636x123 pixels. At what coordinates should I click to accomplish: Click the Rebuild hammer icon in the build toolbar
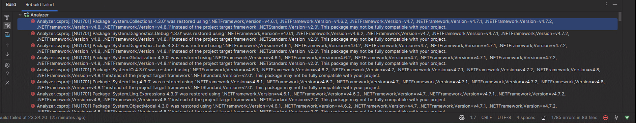[x=7, y=17]
